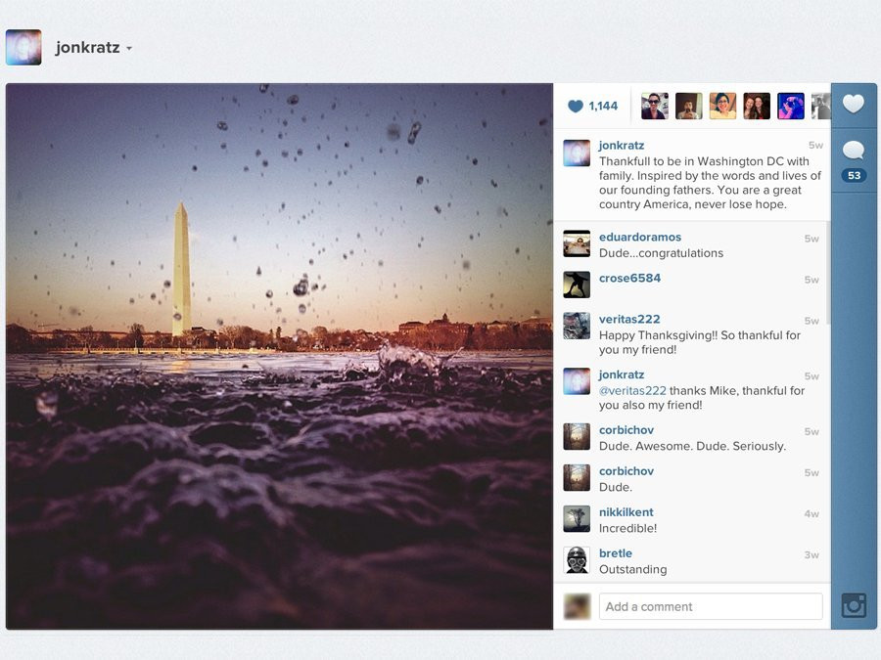The width and height of the screenshot is (881, 660).
Task: Open comments via speech bubble icon
Action: point(854,151)
